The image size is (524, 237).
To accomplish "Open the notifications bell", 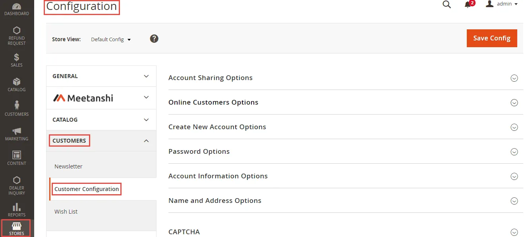I will click(468, 4).
